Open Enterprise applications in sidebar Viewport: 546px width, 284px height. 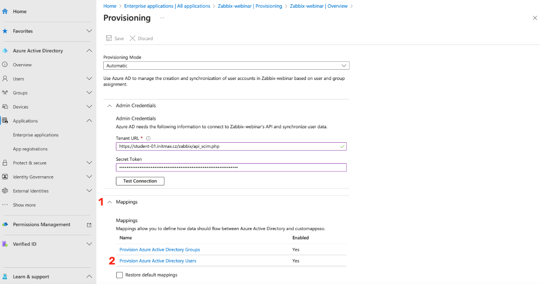pos(36,135)
